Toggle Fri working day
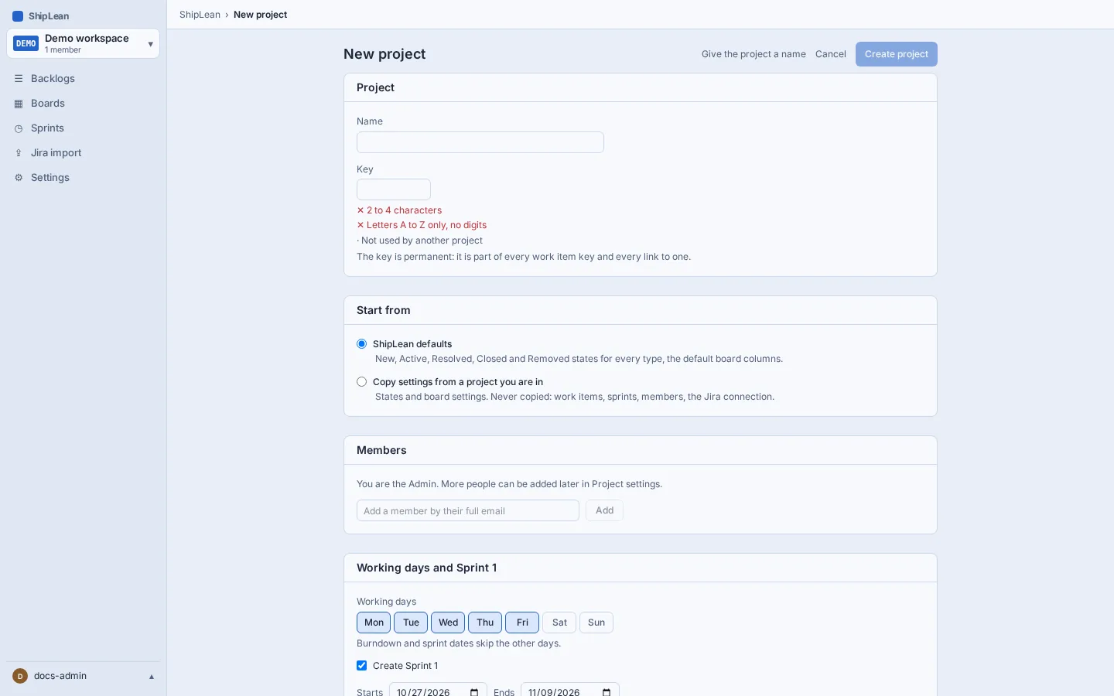 tap(522, 623)
